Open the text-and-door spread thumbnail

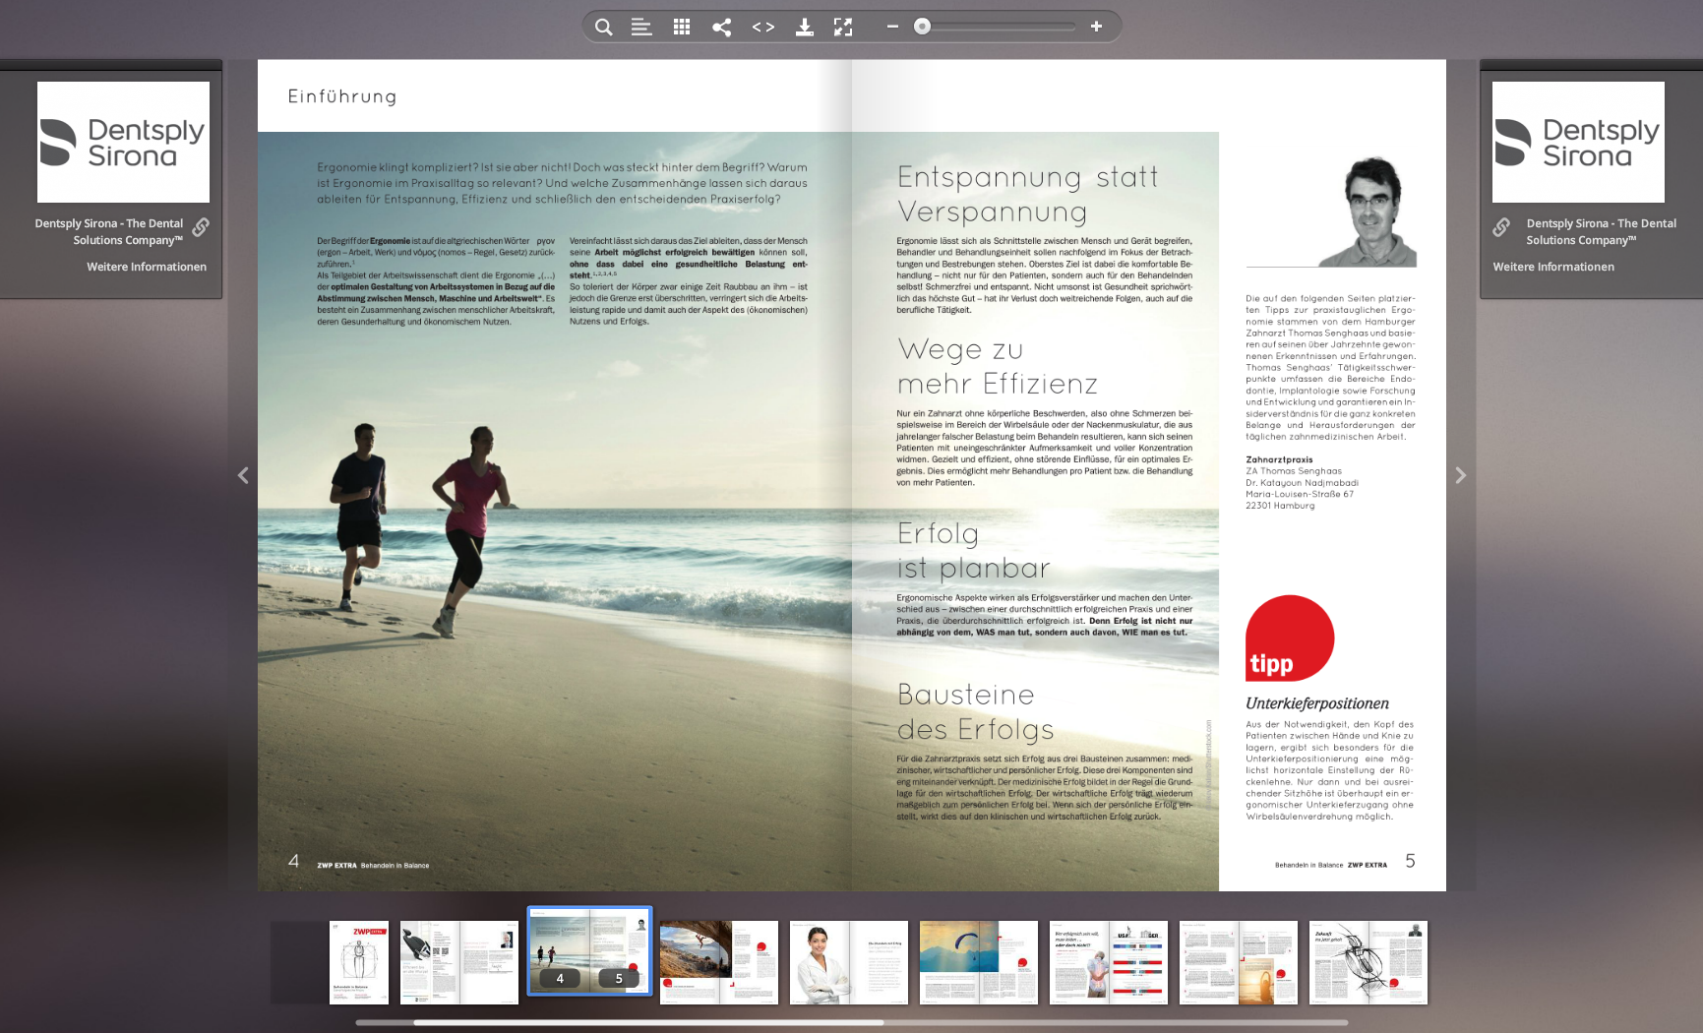tap(1239, 962)
